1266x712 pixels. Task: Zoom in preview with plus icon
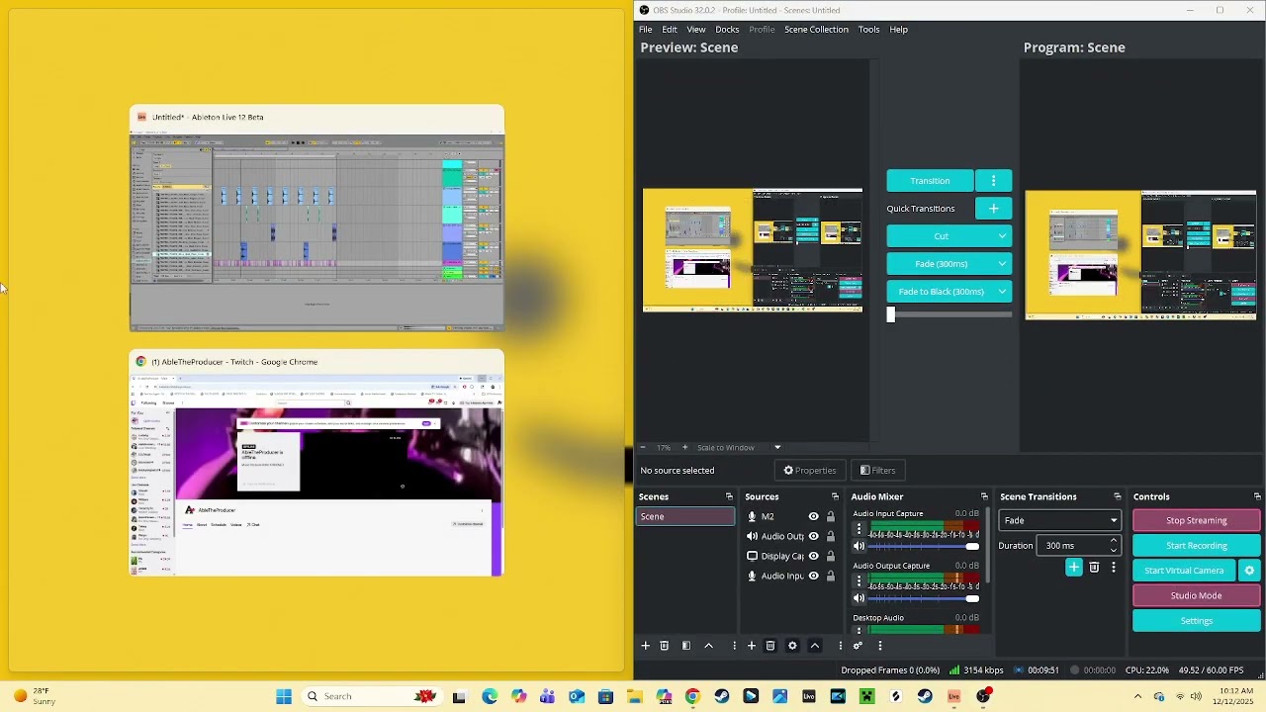684,448
